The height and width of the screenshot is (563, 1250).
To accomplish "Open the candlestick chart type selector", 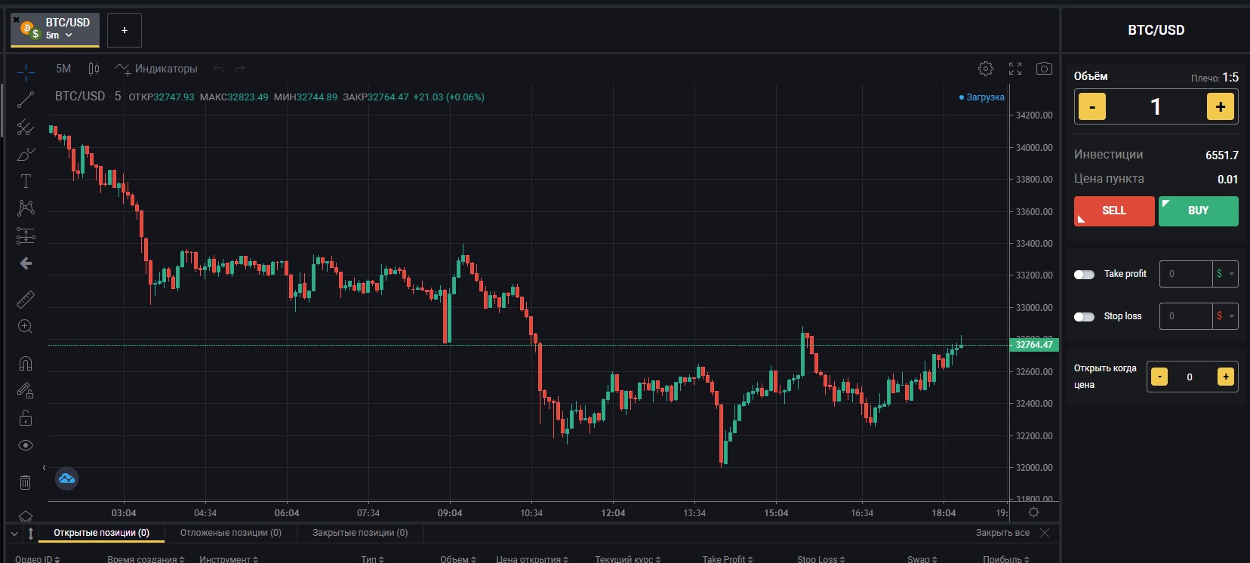I will coord(94,69).
